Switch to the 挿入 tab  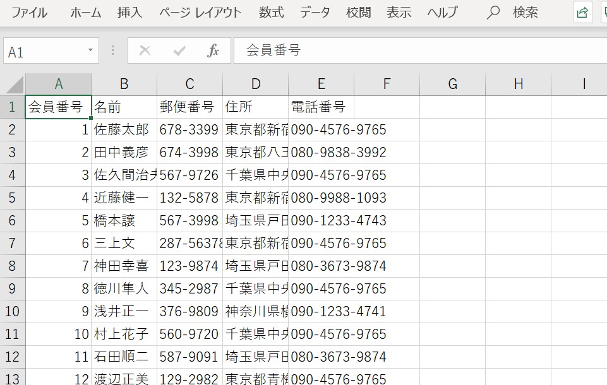pos(129,13)
